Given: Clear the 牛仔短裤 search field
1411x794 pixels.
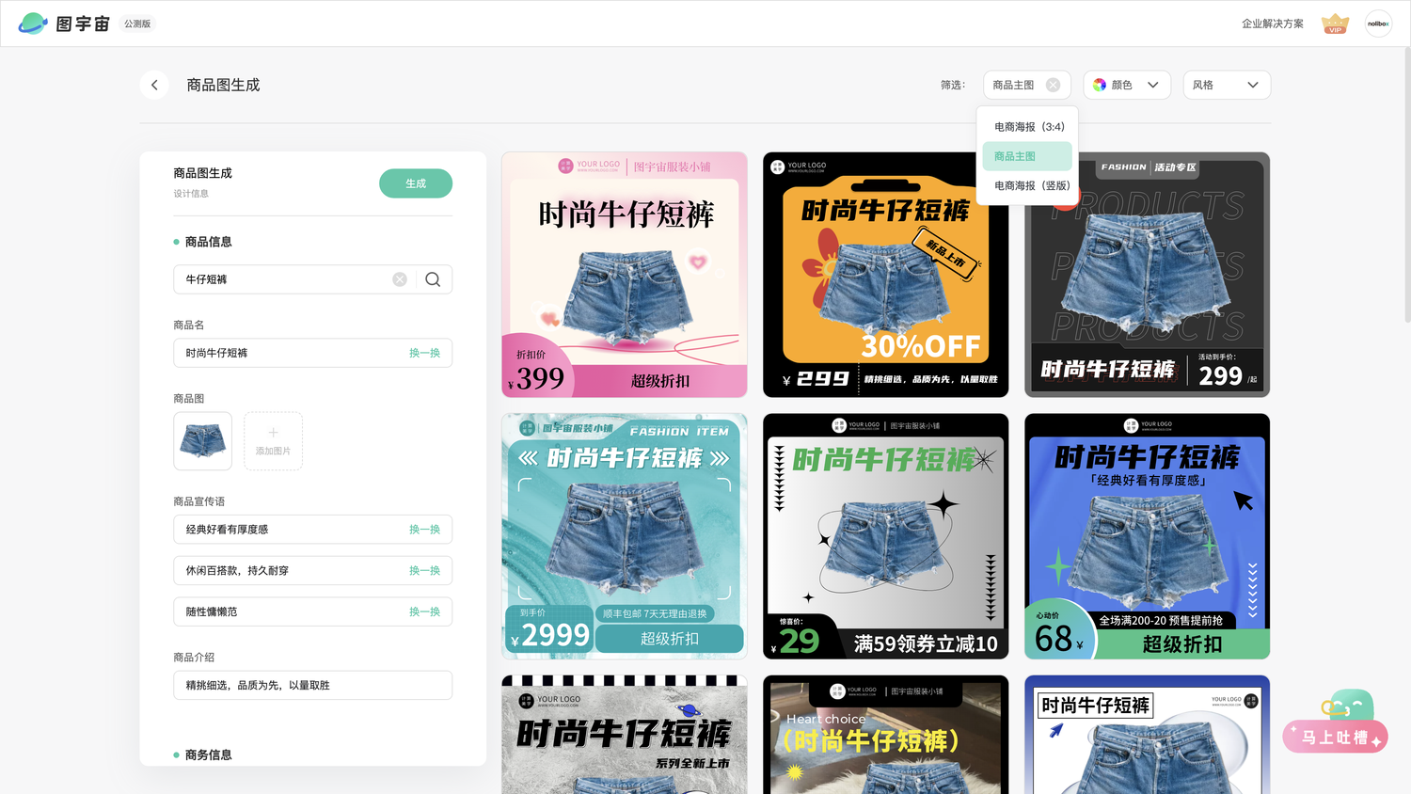Looking at the screenshot, I should [x=400, y=279].
